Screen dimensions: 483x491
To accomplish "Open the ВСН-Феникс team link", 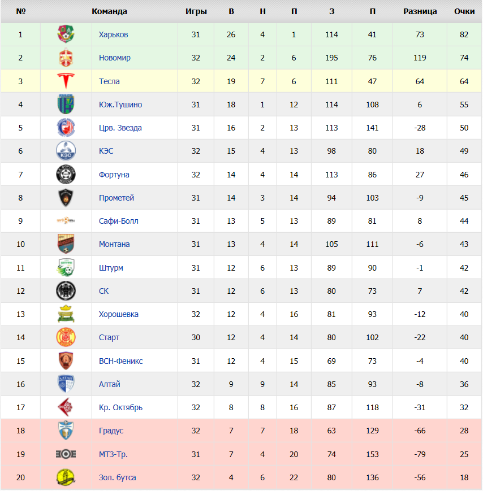I will tap(120, 361).
